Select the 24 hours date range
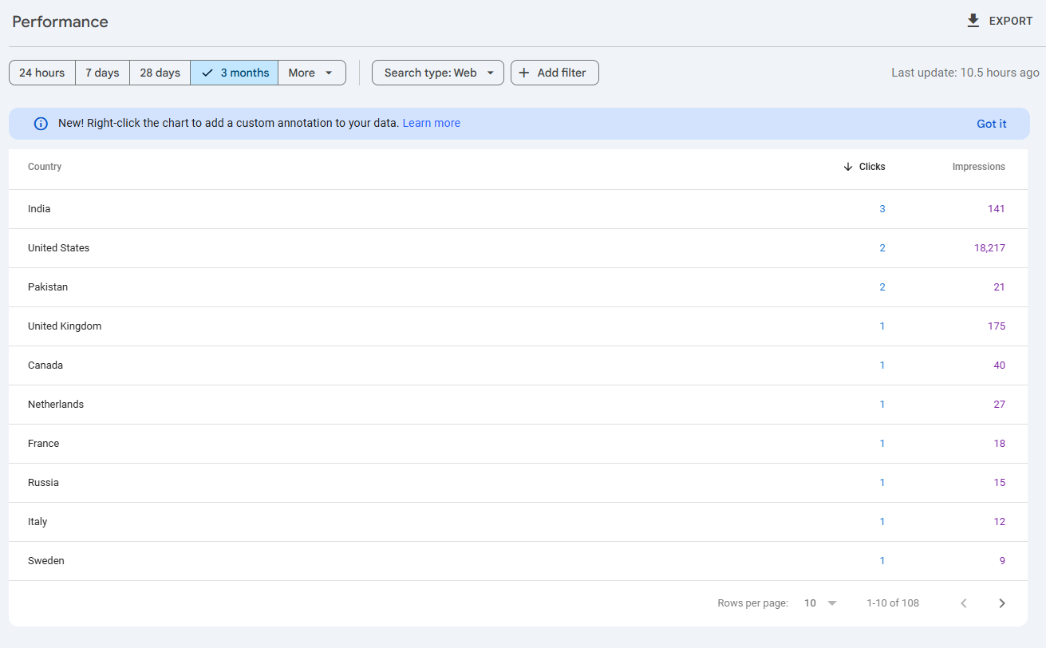The width and height of the screenshot is (1046, 648). coord(42,73)
